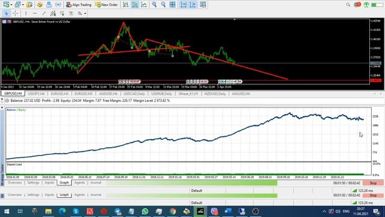Select the vertical line drawing tool

26,13
